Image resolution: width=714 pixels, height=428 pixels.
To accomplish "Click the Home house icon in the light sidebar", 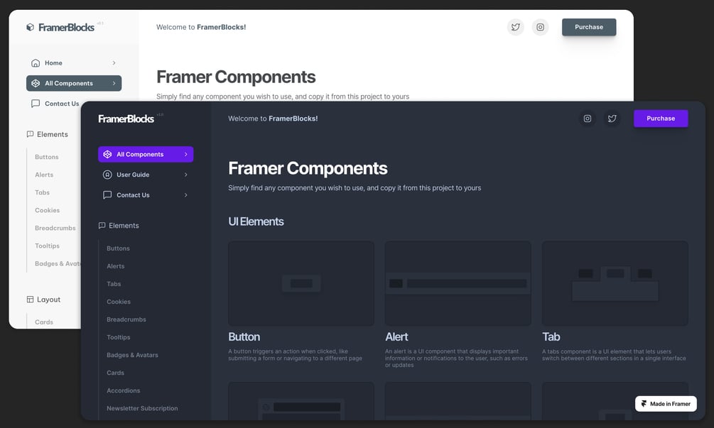I will pyautogui.click(x=36, y=62).
